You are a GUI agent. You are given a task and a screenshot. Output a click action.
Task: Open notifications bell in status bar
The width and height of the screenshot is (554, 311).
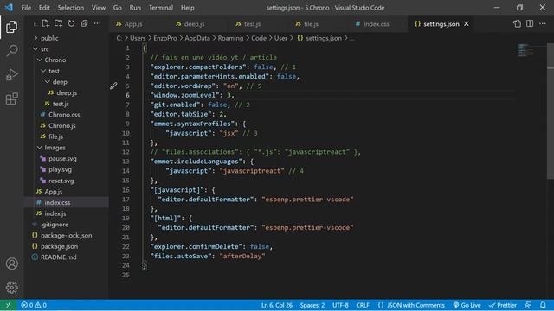[543, 305]
